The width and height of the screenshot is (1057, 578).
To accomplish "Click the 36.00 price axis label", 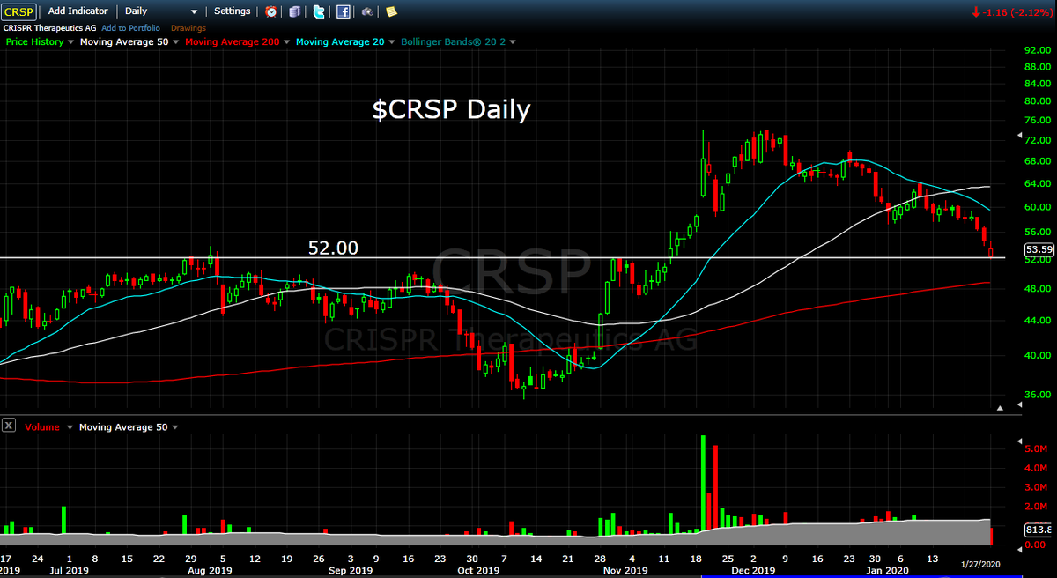I will (x=1039, y=395).
